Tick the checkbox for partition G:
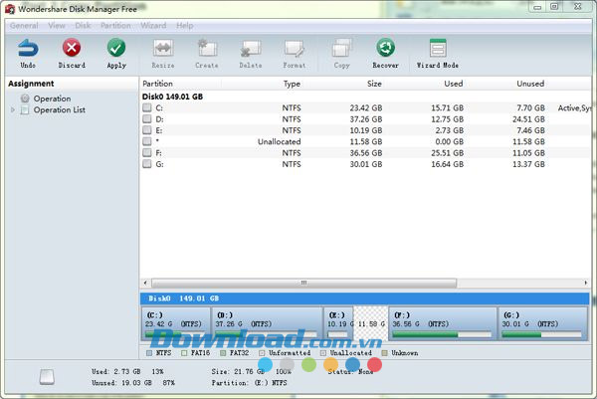 coord(147,164)
